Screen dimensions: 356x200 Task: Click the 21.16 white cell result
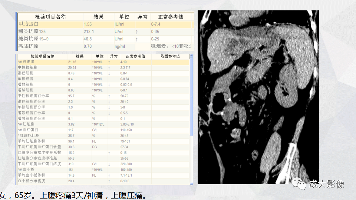tap(72, 62)
